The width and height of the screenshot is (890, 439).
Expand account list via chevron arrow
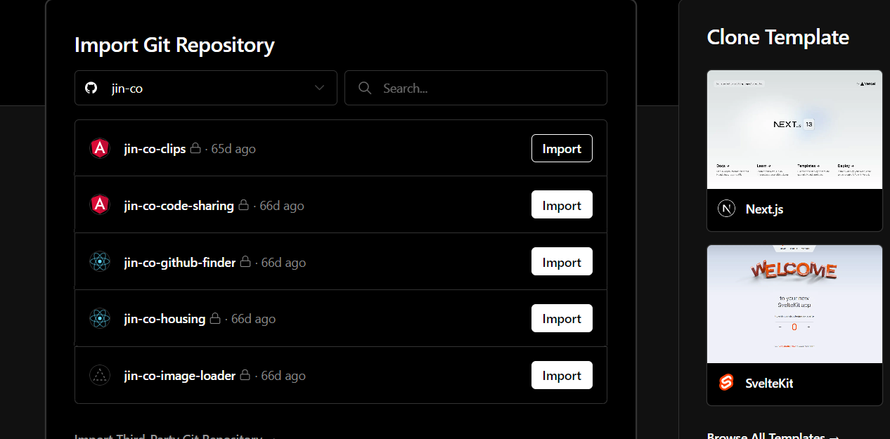coord(320,88)
